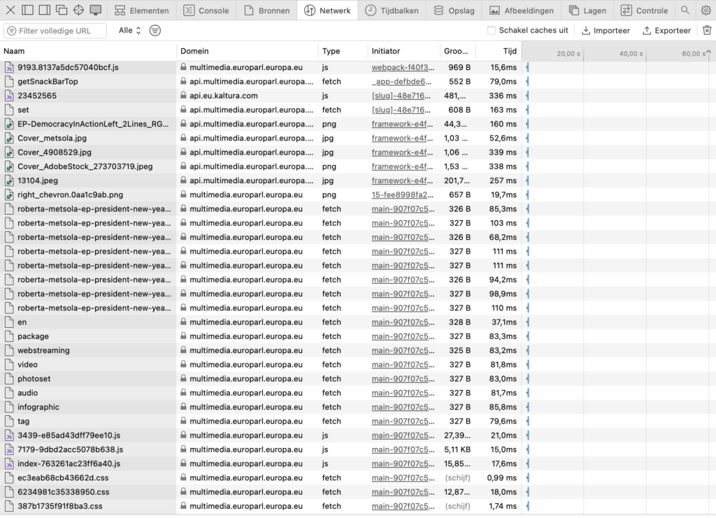The width and height of the screenshot is (716, 518).
Task: Open filter options next to Alle
Action: coord(155,30)
